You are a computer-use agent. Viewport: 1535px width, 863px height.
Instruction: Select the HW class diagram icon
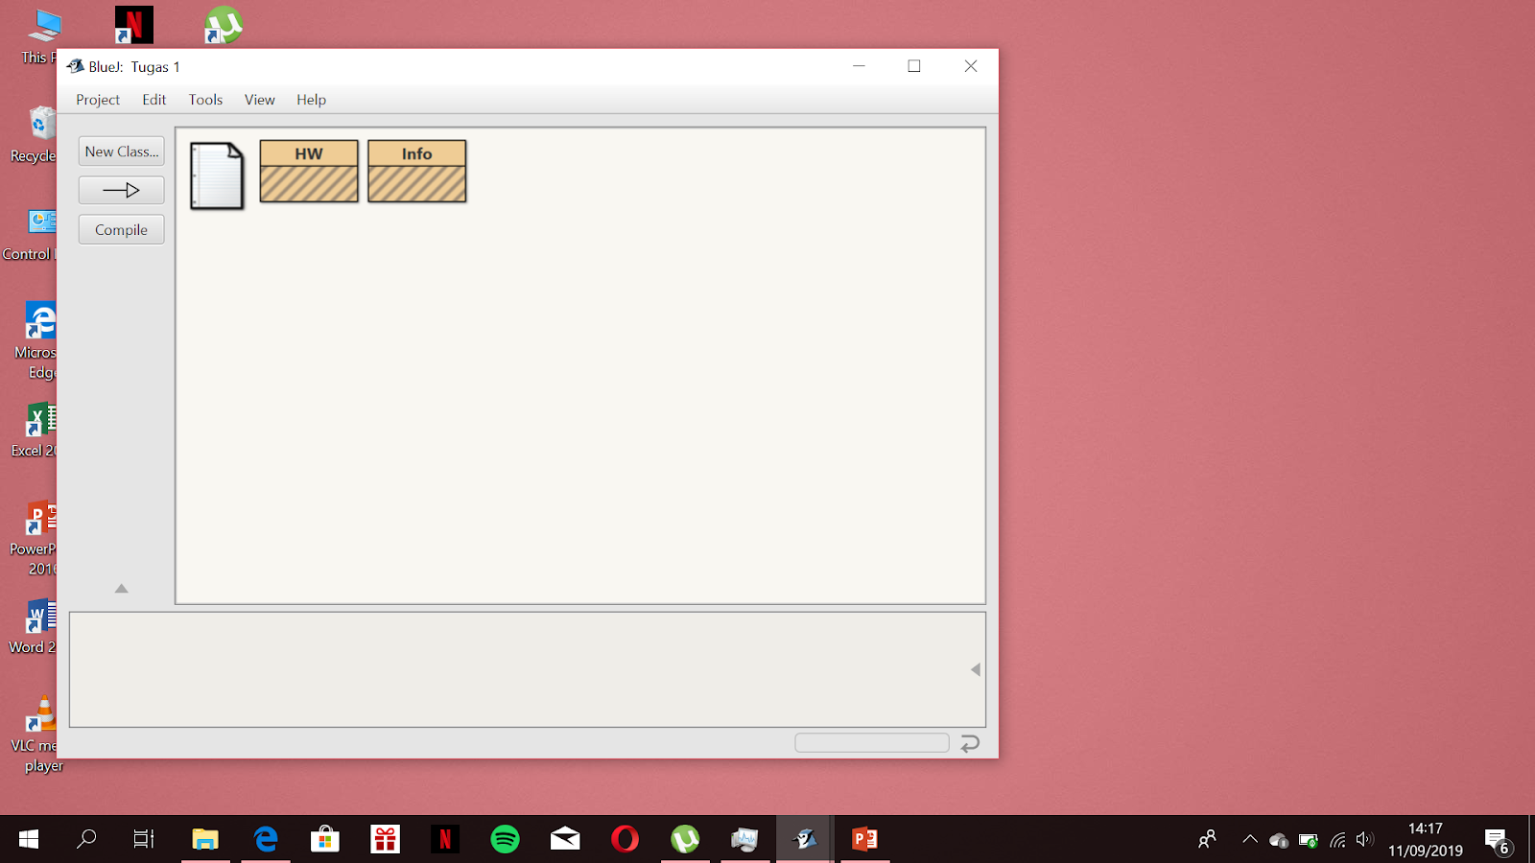coord(308,171)
